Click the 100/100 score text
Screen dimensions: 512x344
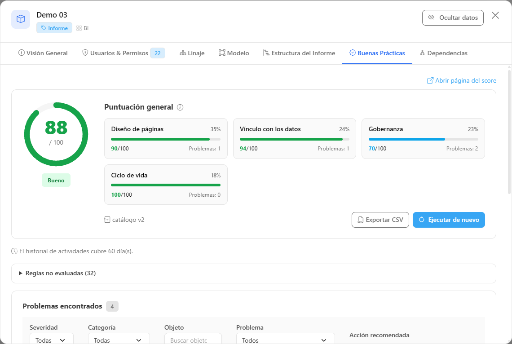click(121, 195)
